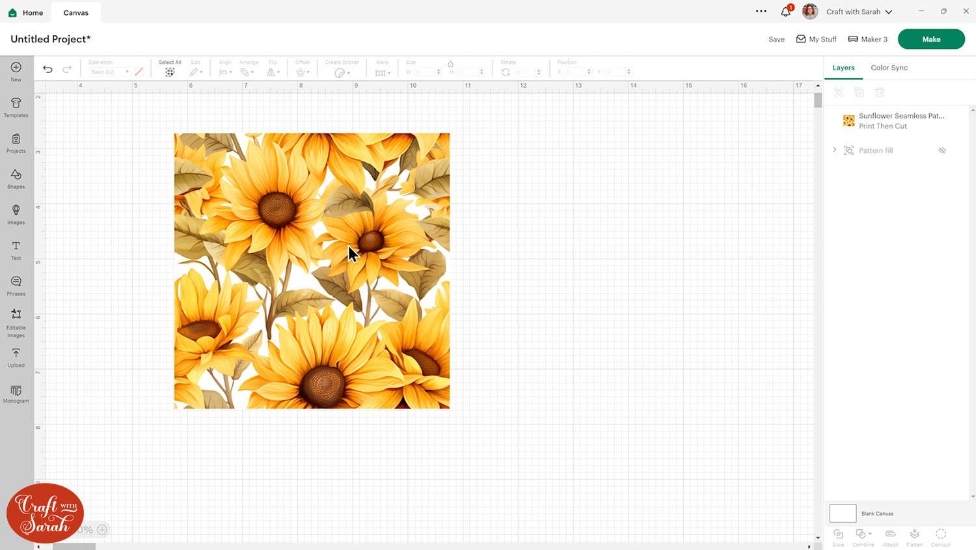Open the Shapes tool
This screenshot has width=976, height=550.
point(16,178)
